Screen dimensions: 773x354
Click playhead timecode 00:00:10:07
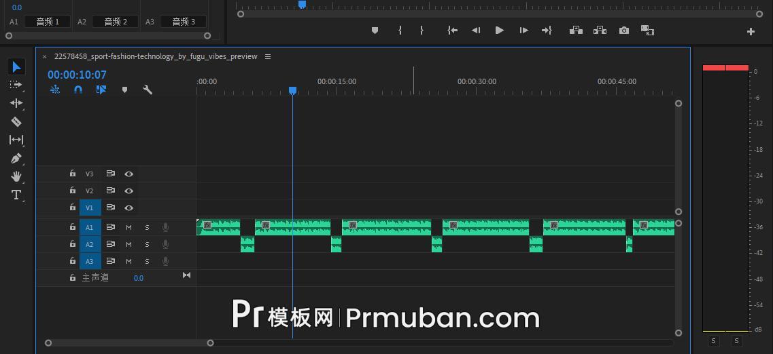(77, 75)
